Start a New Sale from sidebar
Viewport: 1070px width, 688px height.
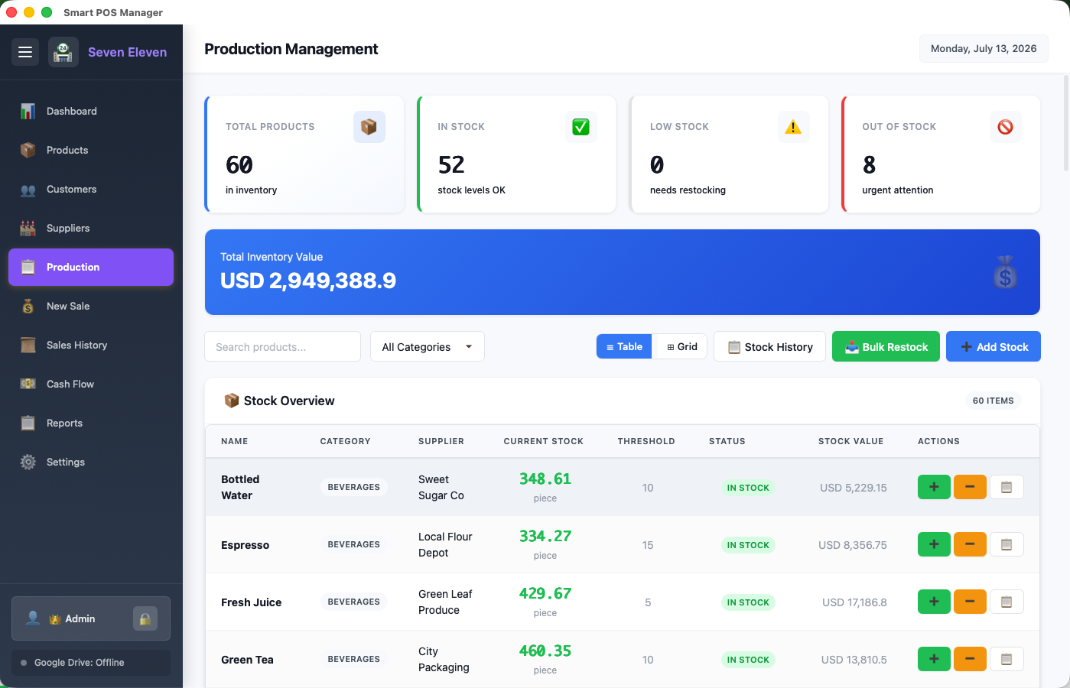(x=91, y=306)
